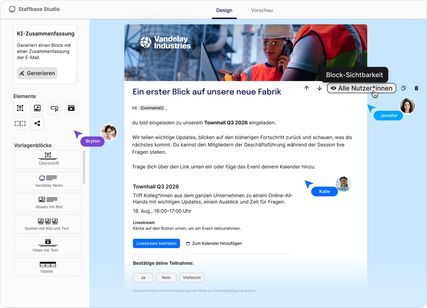Select the Vandelay Industries header image

(x=246, y=53)
